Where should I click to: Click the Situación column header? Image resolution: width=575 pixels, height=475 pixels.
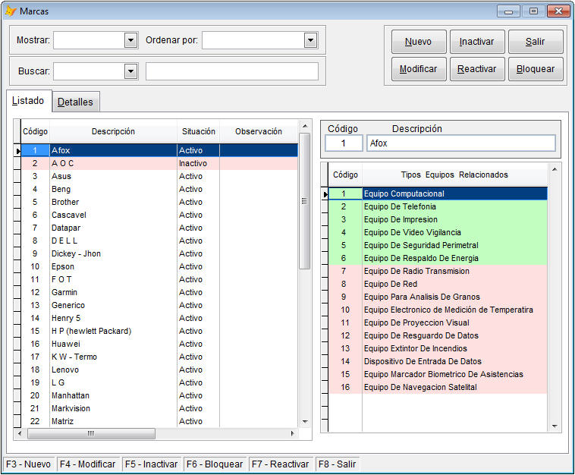point(199,131)
